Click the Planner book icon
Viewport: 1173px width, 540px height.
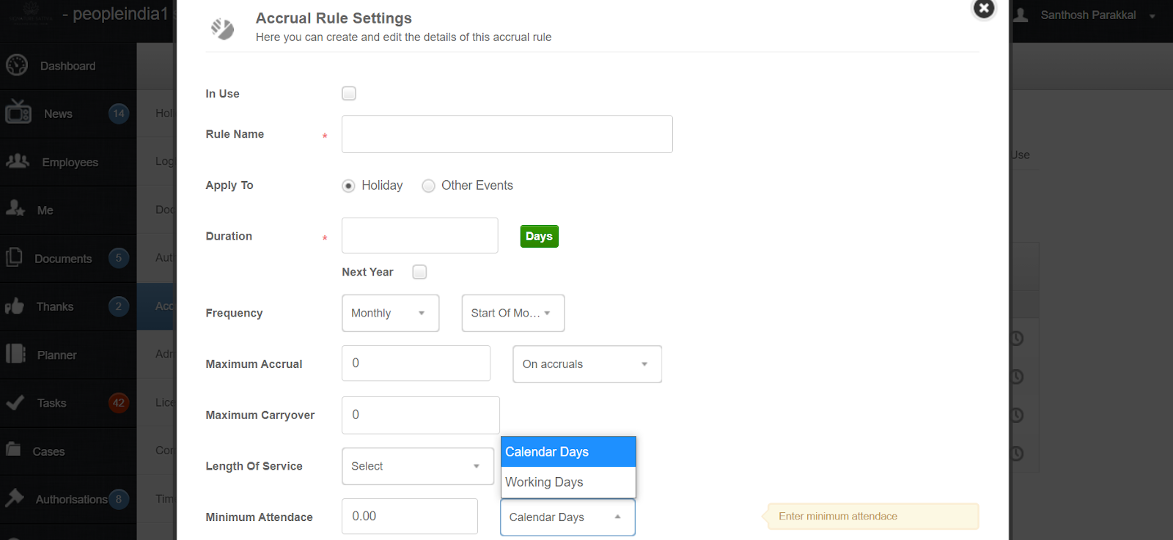pyautogui.click(x=15, y=354)
